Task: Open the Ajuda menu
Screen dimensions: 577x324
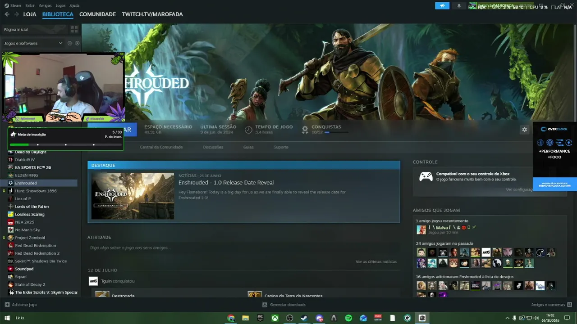Action: (74, 6)
